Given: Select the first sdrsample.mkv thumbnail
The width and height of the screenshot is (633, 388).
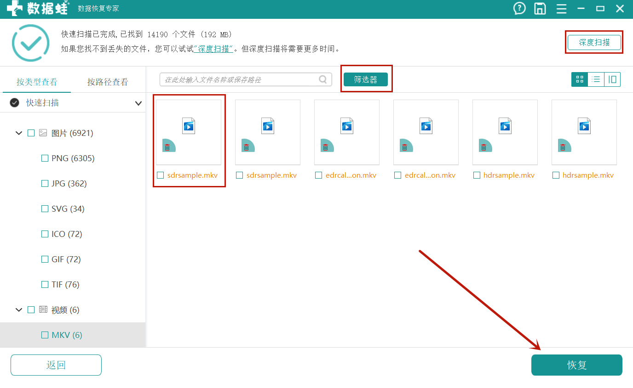Looking at the screenshot, I should pyautogui.click(x=189, y=132).
